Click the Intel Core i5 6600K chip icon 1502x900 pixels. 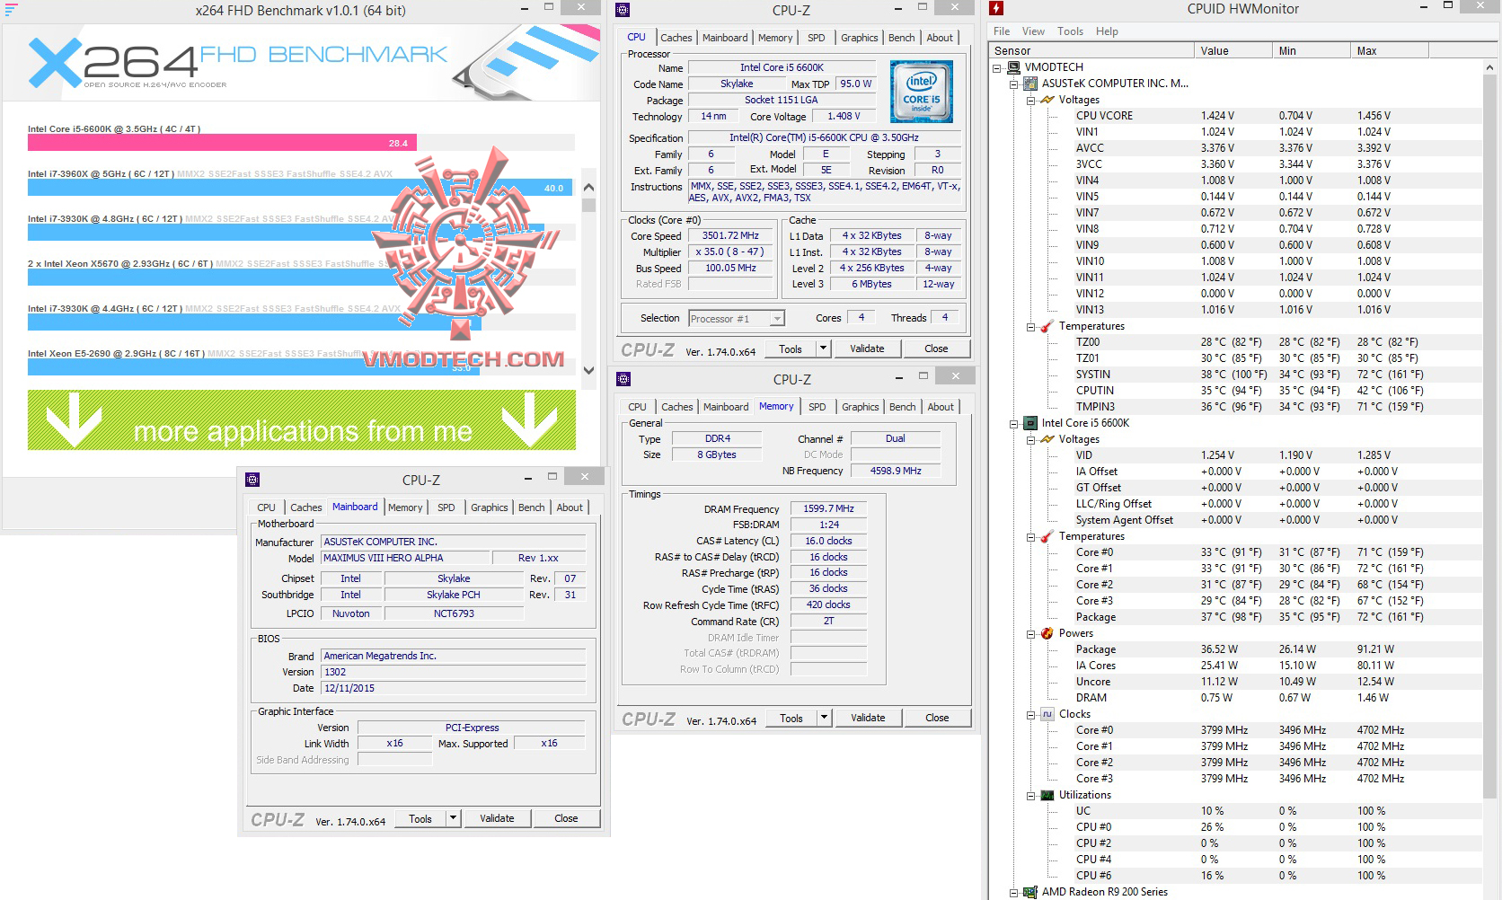(1030, 423)
